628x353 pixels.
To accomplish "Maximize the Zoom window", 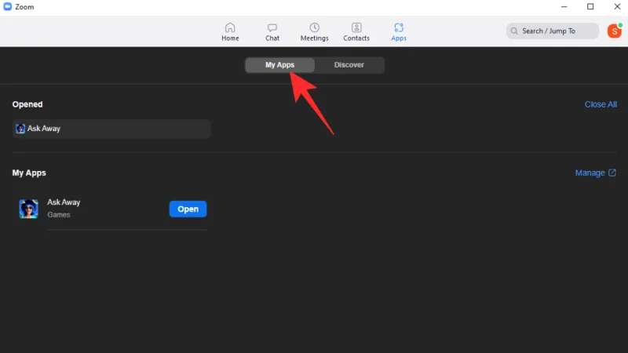I will (590, 7).
